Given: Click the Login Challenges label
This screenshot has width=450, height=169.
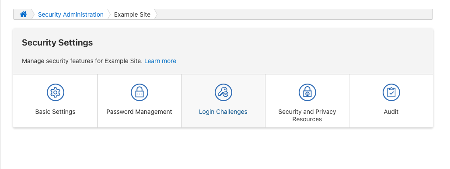Looking at the screenshot, I should (223, 112).
